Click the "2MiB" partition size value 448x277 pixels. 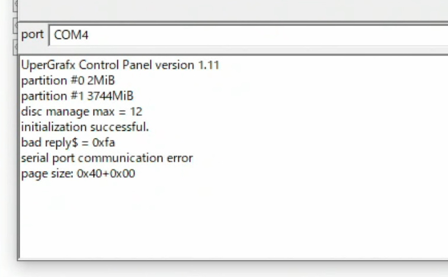tap(101, 80)
